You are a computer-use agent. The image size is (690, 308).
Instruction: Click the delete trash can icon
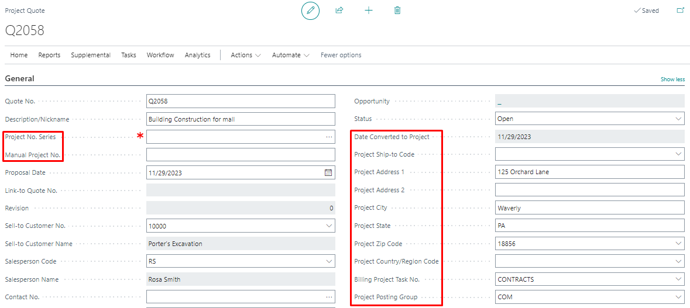(397, 11)
